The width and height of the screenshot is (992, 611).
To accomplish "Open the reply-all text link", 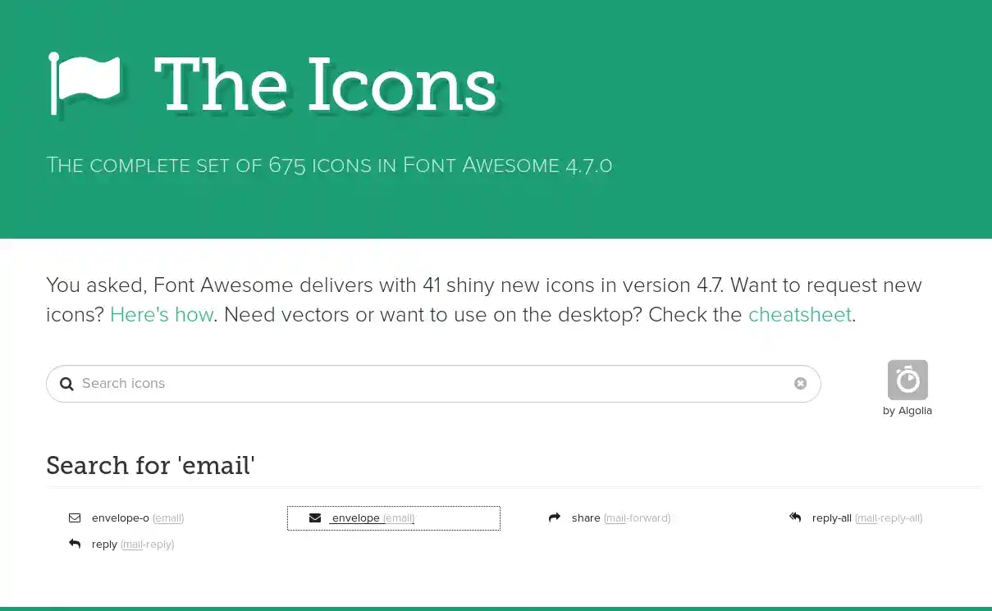I will (x=832, y=518).
